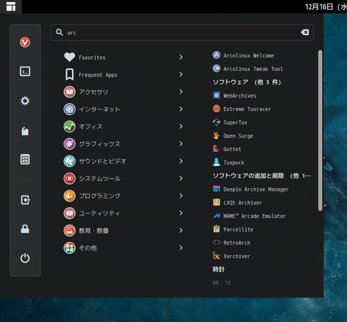Open the Favorites menu category
Image resolution: width=347 pixels, height=322 pixels.
click(x=123, y=57)
